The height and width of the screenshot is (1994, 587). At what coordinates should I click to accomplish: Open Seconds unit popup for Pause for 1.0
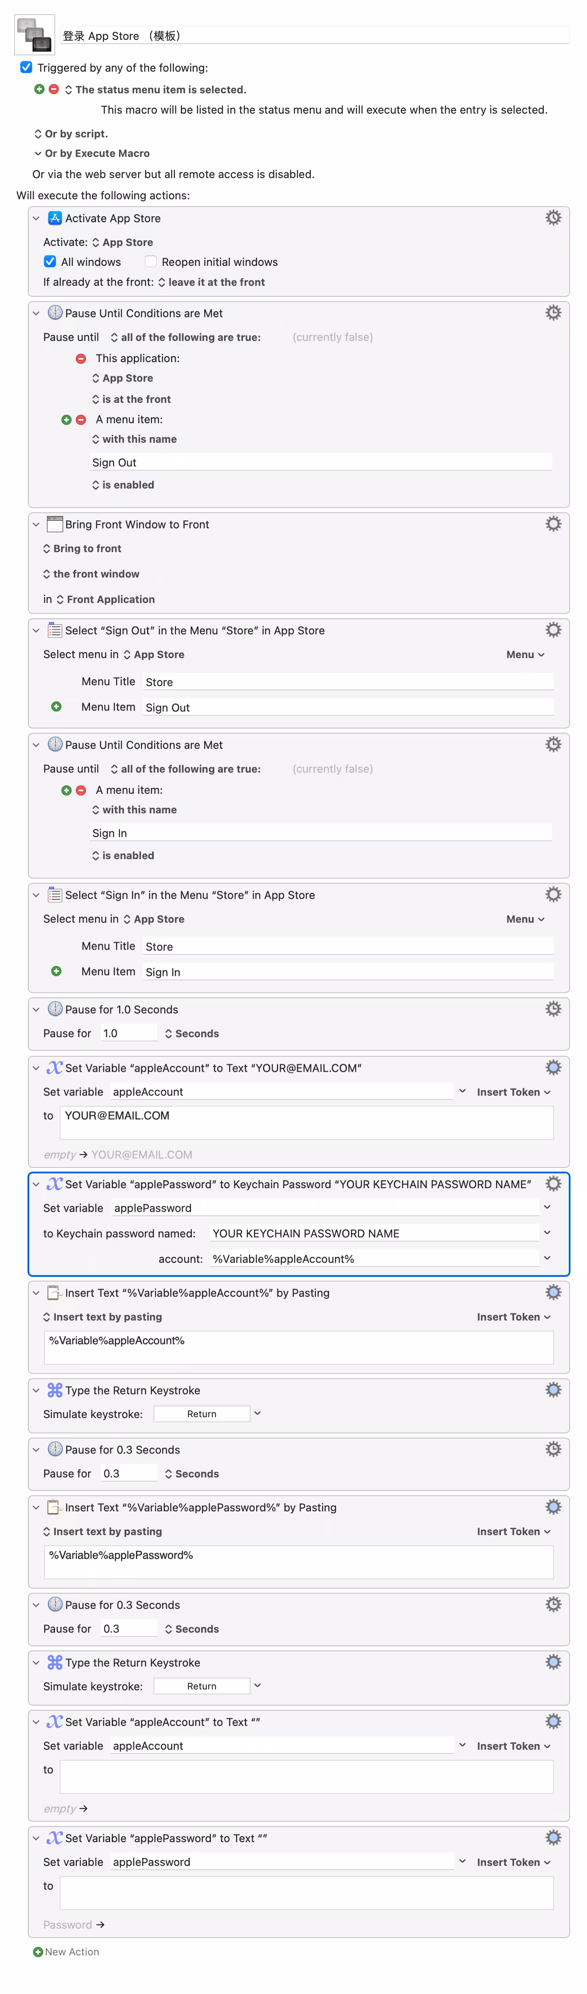point(192,1033)
